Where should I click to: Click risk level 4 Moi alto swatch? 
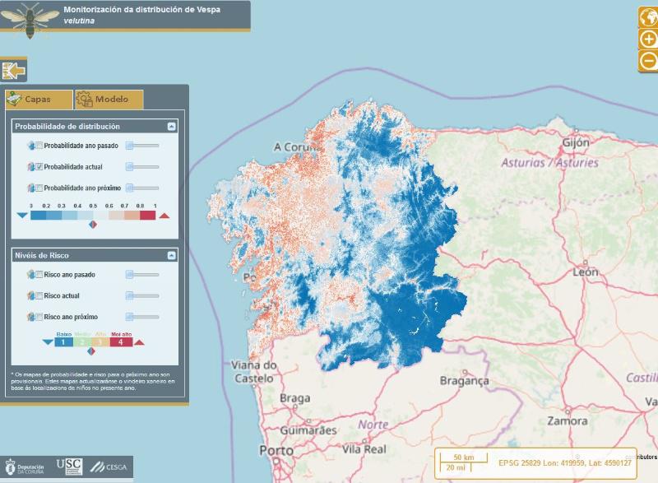(120, 341)
